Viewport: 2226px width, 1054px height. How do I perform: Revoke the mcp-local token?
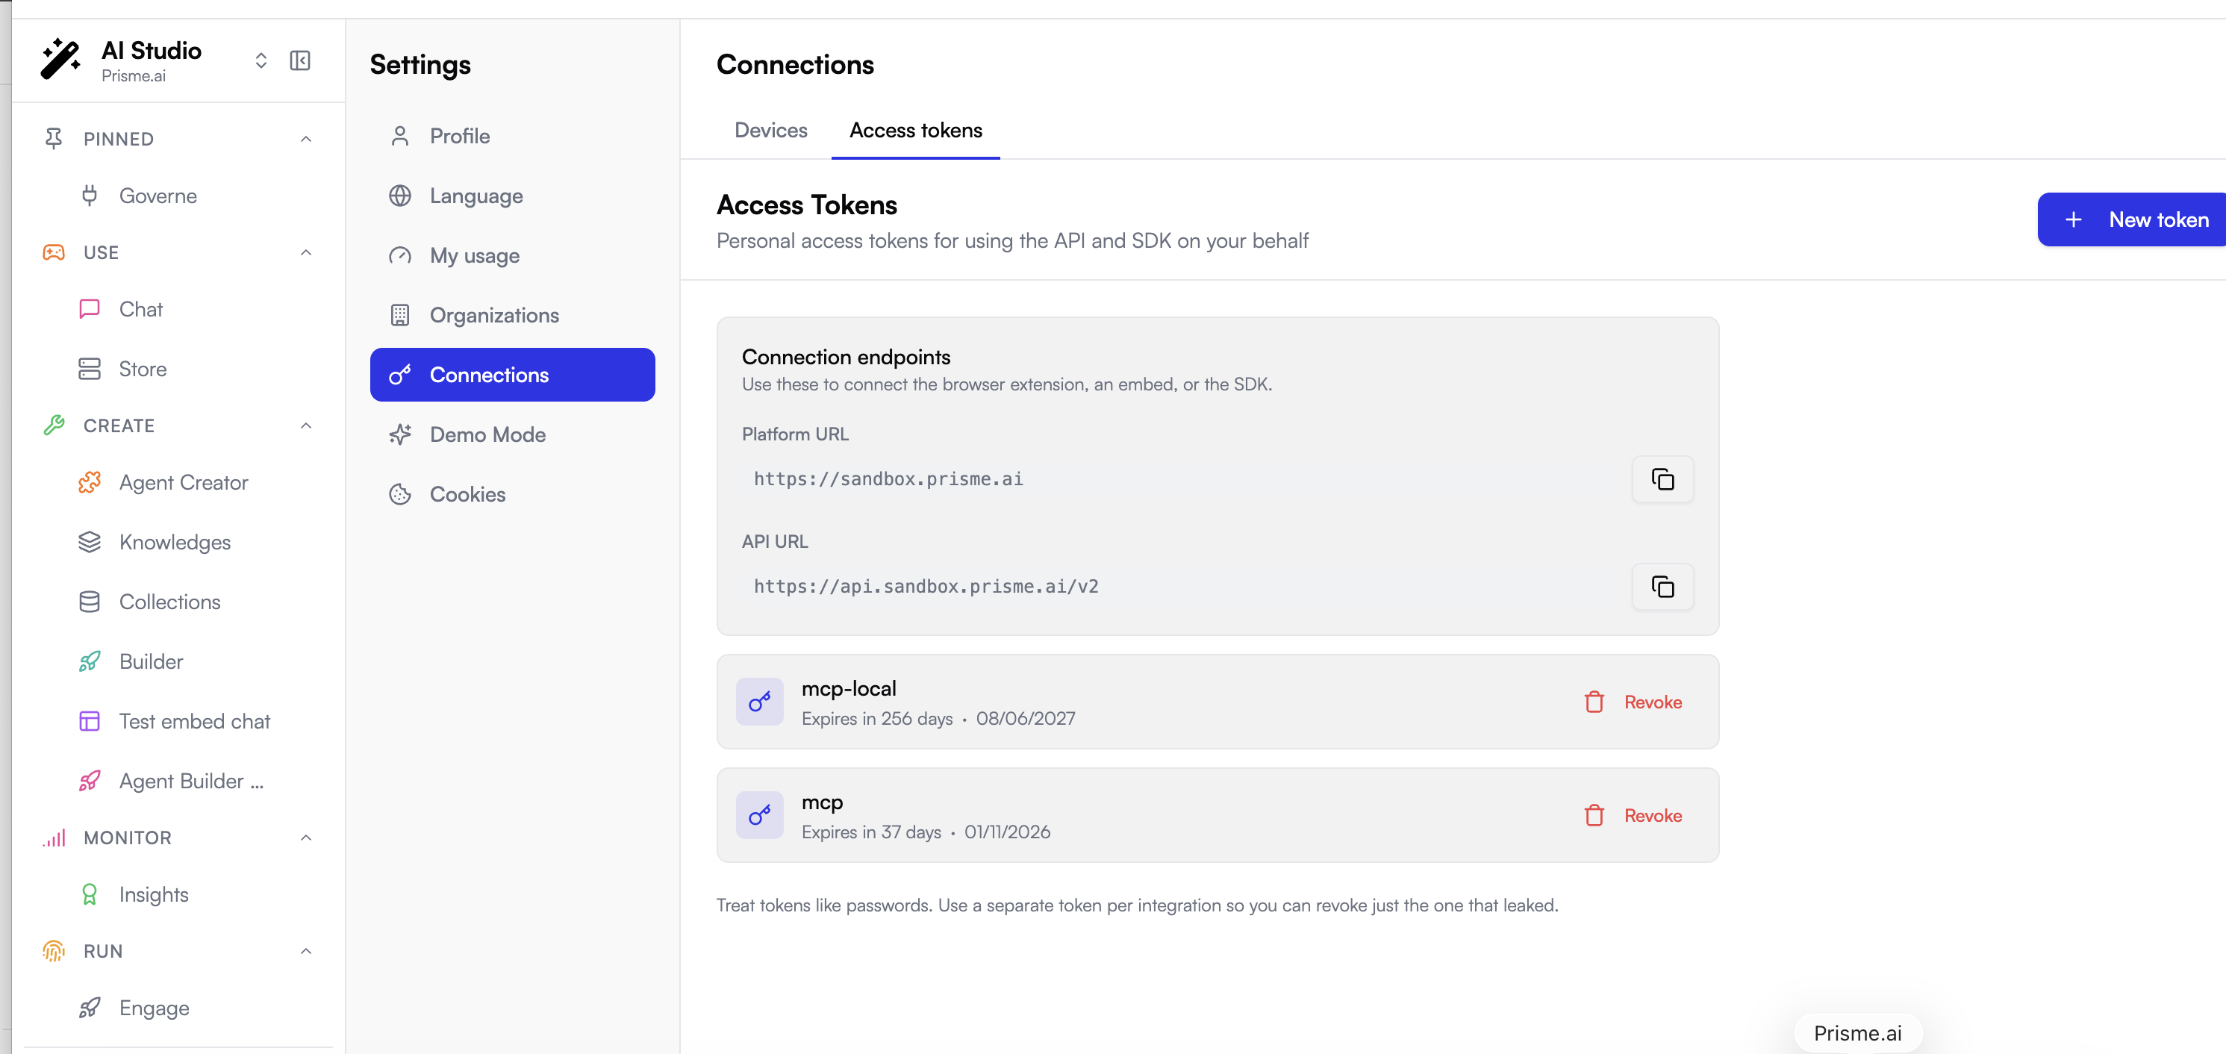tap(1633, 702)
